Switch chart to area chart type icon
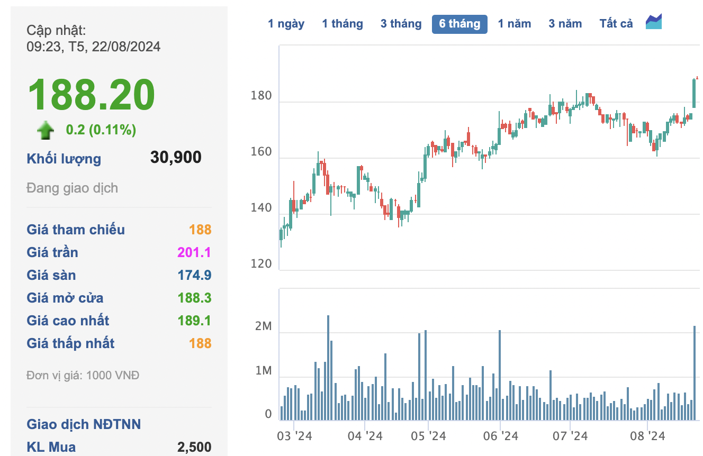This screenshot has height=456, width=703. 654,22
